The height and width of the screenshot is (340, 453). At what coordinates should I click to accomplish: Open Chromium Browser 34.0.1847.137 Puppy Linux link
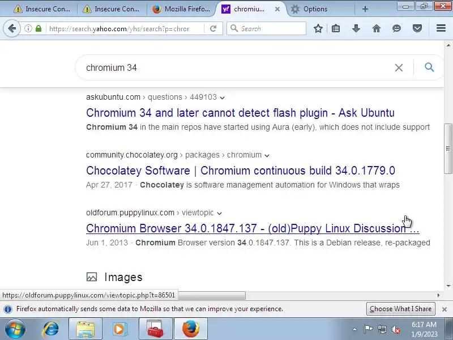pos(253,228)
